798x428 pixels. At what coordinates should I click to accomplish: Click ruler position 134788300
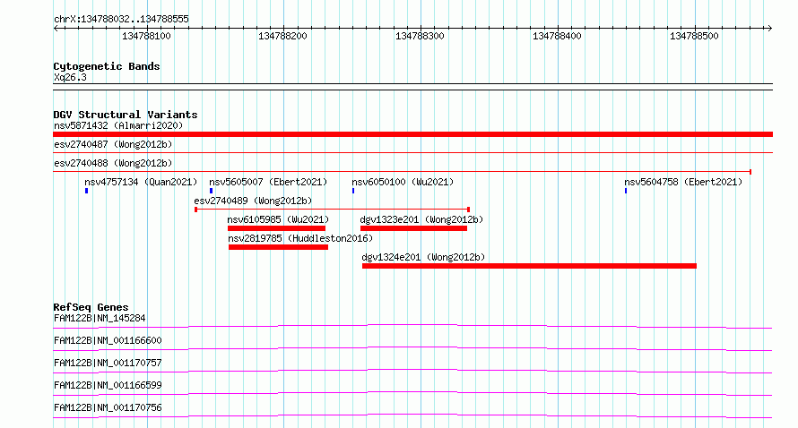pyautogui.click(x=420, y=36)
